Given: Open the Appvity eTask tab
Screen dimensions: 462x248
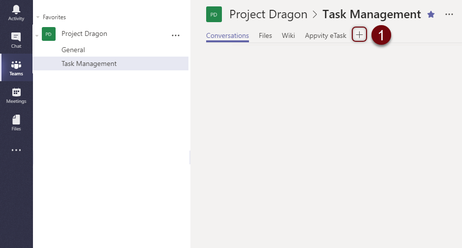Looking at the screenshot, I should point(325,35).
